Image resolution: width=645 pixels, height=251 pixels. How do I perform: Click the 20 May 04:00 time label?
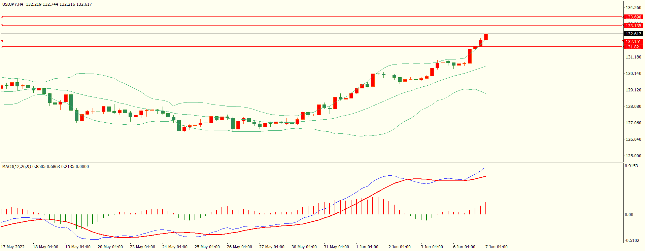110,247
